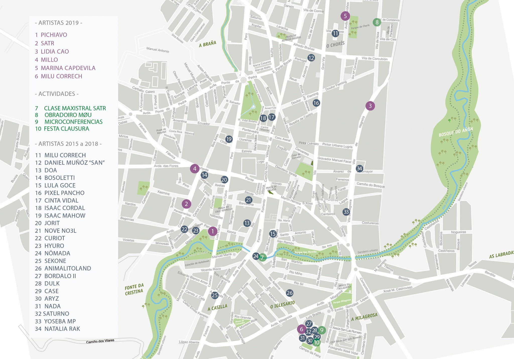Click purple marker 5 near Parque do Chorís
This screenshot has height=359, width=514.
(345, 16)
